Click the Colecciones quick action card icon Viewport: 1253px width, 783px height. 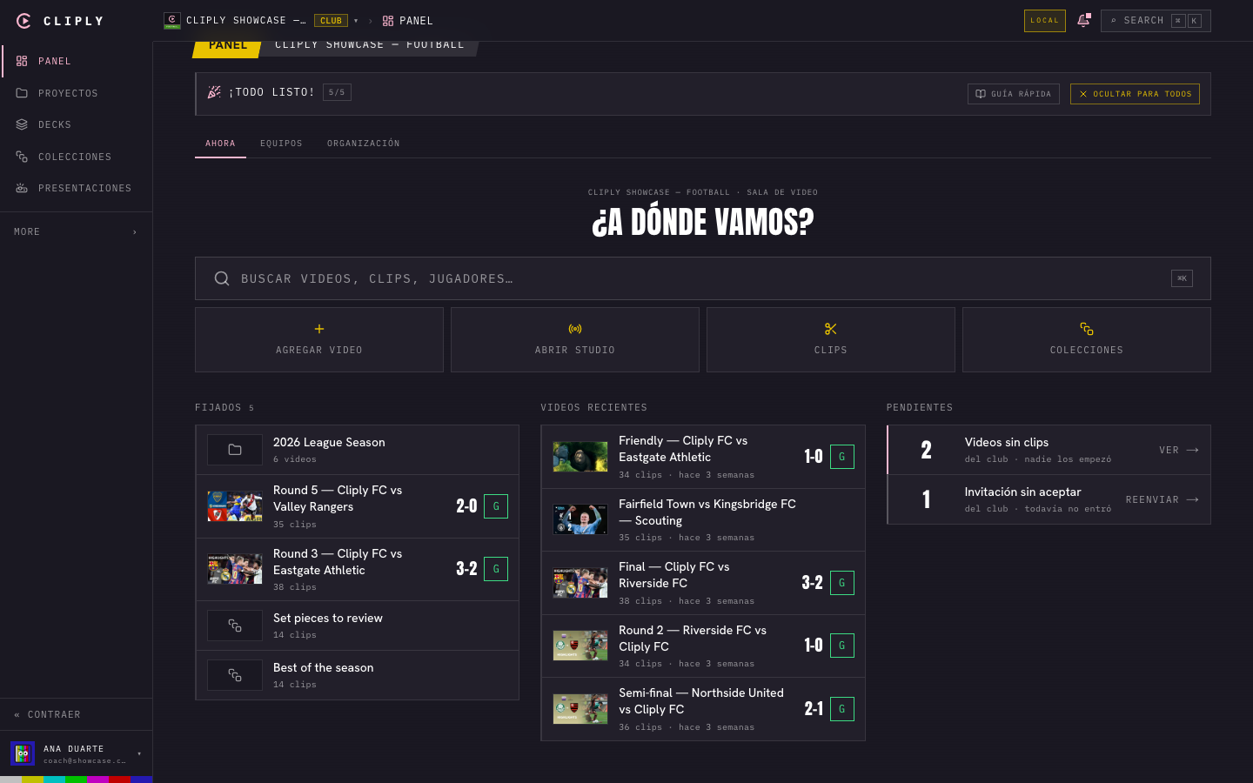pyautogui.click(x=1087, y=329)
